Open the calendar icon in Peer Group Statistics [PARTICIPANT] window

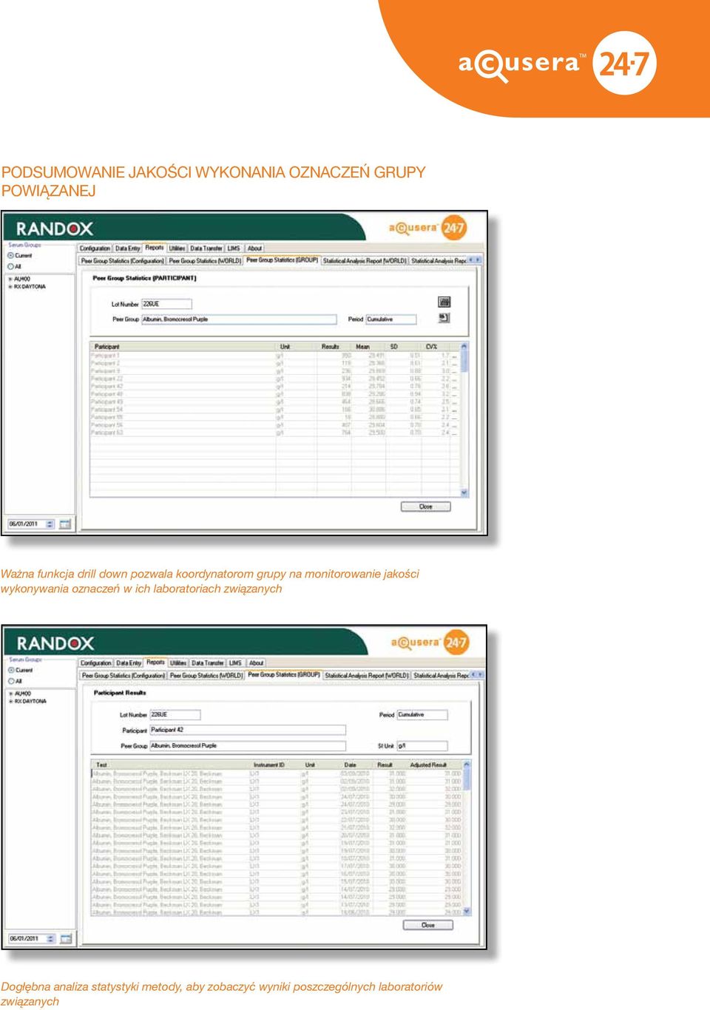click(x=65, y=524)
